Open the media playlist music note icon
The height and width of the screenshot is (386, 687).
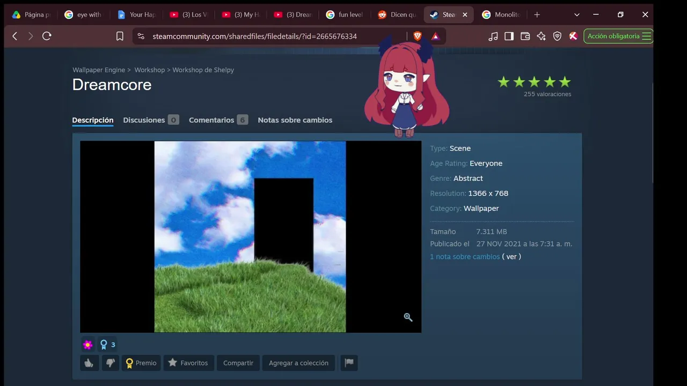click(493, 36)
